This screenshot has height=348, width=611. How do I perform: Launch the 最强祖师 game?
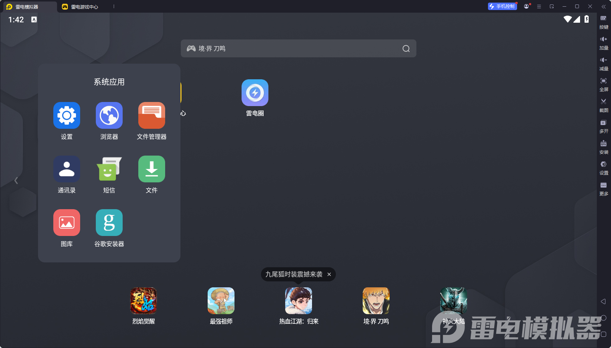221,301
